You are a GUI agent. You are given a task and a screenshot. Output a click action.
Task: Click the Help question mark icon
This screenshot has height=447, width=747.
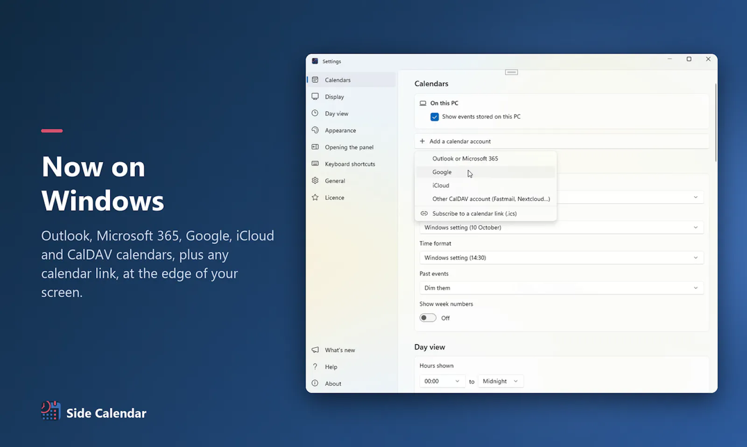[x=315, y=367]
